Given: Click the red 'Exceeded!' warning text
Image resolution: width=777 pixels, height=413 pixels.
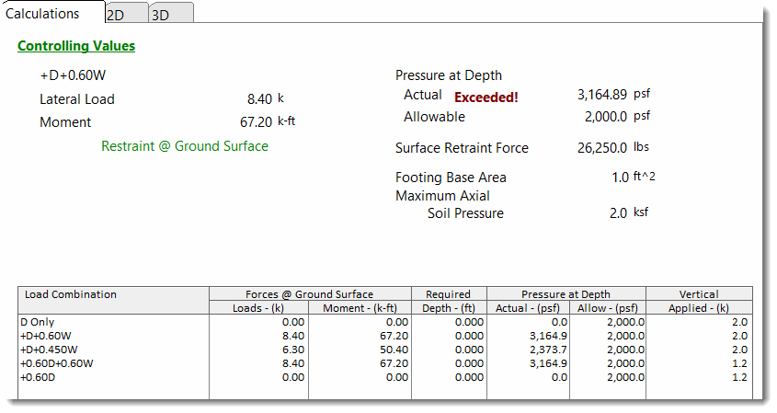Looking at the screenshot, I should click(x=486, y=97).
